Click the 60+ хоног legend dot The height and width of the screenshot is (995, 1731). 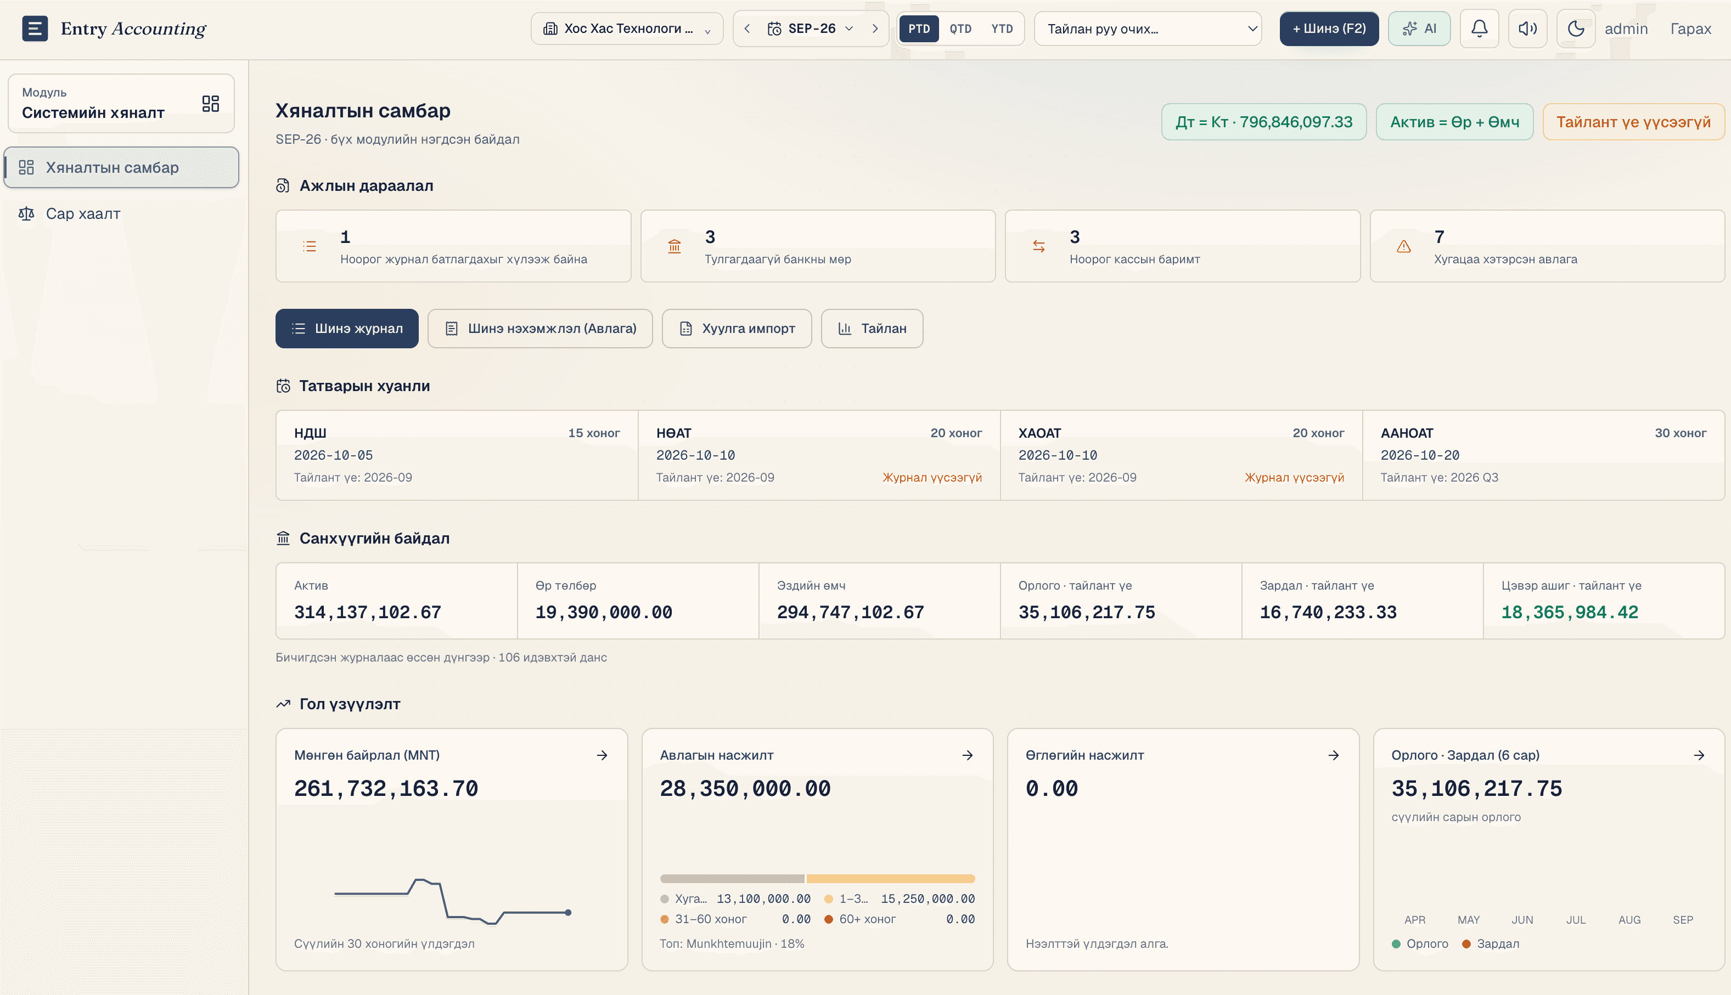coord(828,919)
